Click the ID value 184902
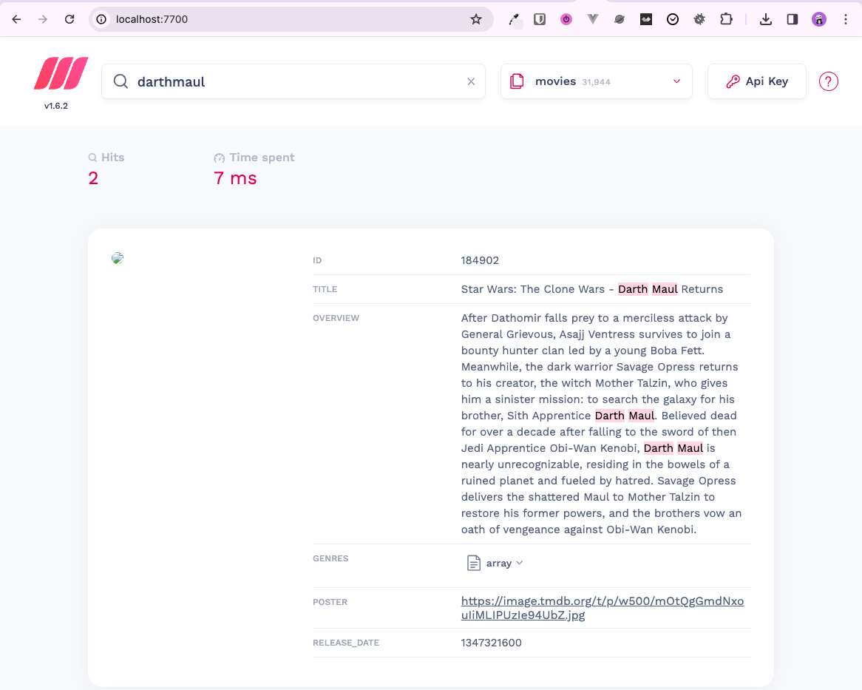 tap(480, 260)
